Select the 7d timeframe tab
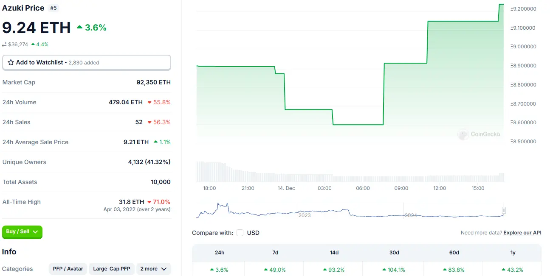The height and width of the screenshot is (276, 550). [x=275, y=253]
